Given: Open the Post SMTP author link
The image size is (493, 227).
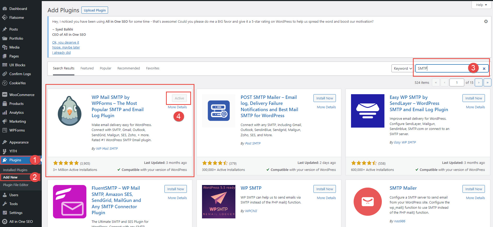Looking at the screenshot, I should 253,144.
